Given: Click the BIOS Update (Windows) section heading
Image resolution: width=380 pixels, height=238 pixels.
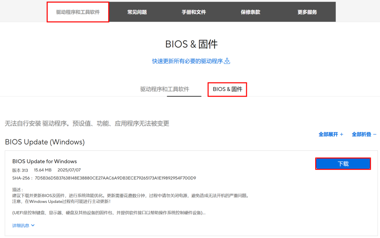Looking at the screenshot, I should [45, 142].
